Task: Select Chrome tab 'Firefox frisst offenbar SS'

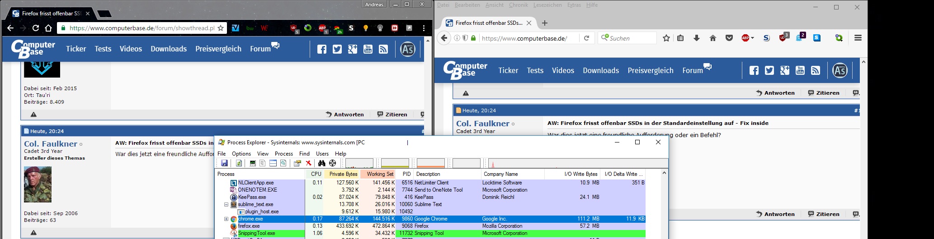Action: pyautogui.click(x=49, y=14)
